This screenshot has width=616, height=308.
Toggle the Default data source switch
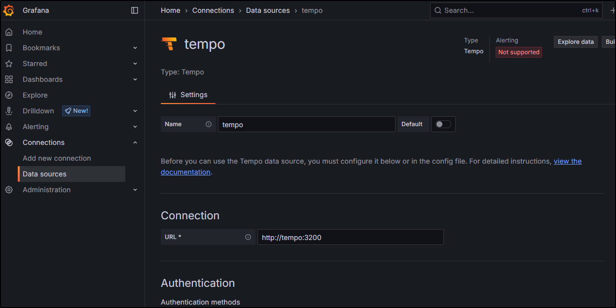[443, 124]
